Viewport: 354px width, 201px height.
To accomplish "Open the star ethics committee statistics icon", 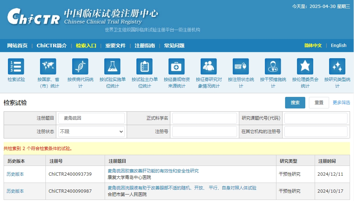I will click(305, 67).
